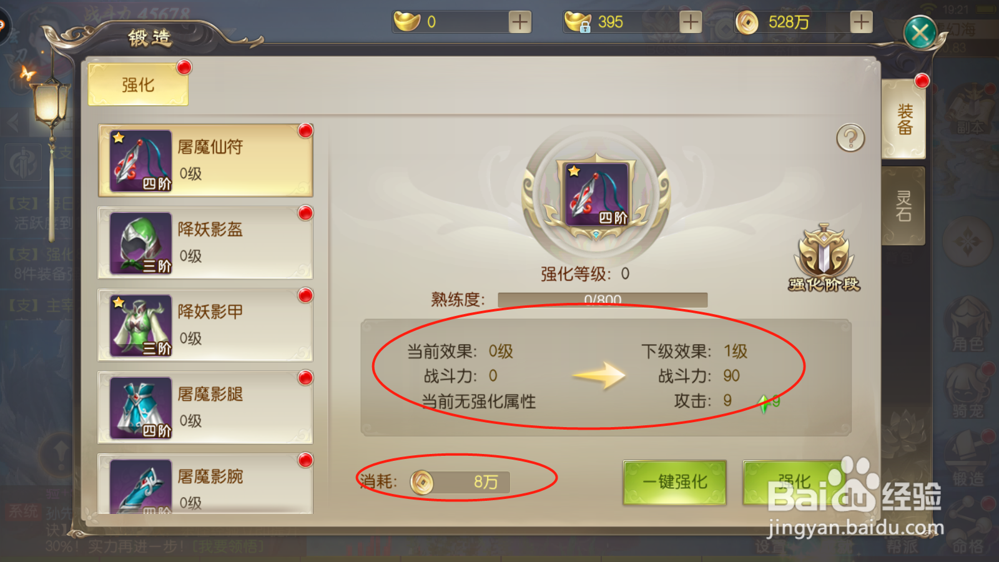Select 屠魔影腿 leg armor item

click(x=205, y=407)
